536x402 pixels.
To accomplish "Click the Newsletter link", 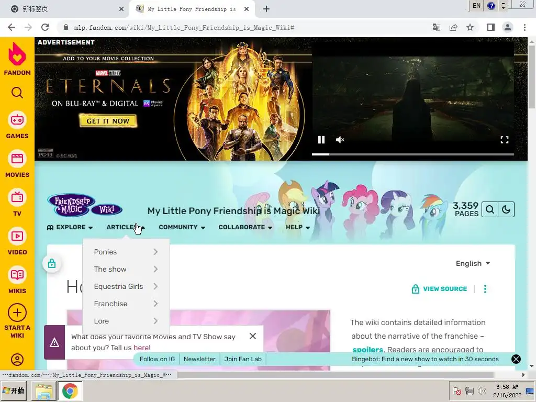I will [199, 359].
